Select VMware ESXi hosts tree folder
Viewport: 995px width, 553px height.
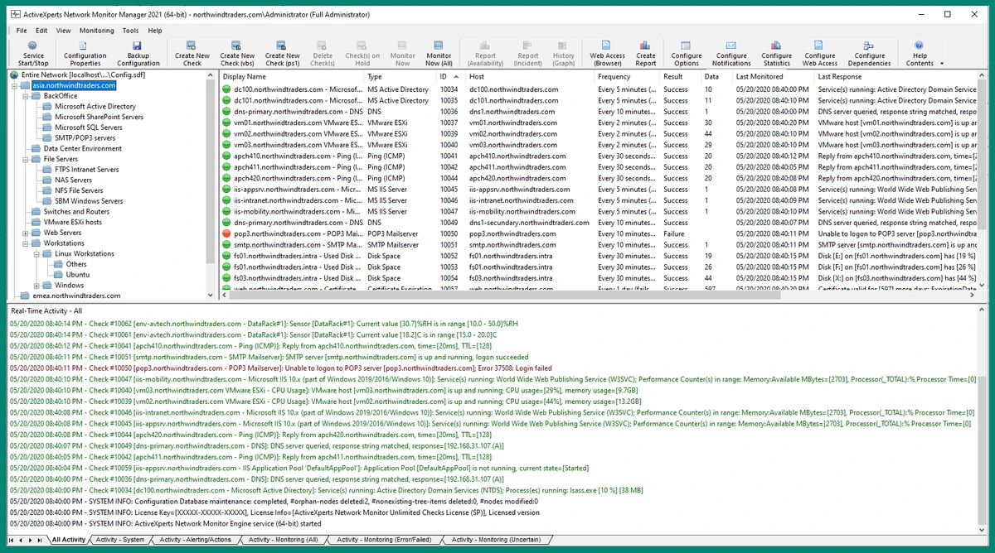coord(73,222)
